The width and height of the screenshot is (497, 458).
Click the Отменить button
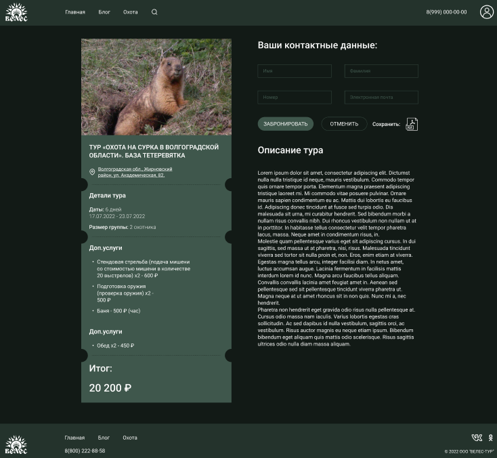coord(344,124)
